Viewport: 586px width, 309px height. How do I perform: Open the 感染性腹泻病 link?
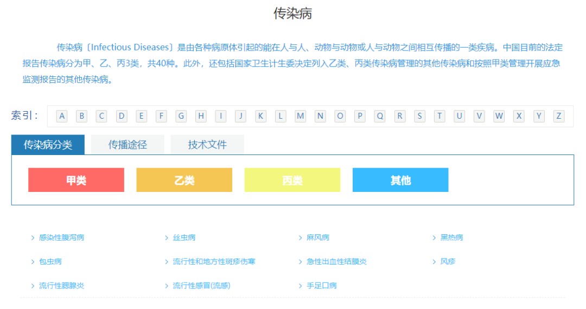click(61, 237)
